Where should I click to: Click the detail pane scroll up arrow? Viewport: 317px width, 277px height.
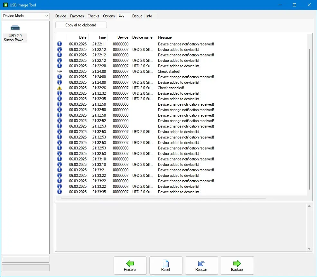309,206
